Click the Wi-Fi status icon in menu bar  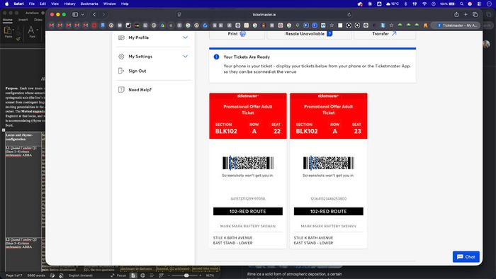[424, 4]
